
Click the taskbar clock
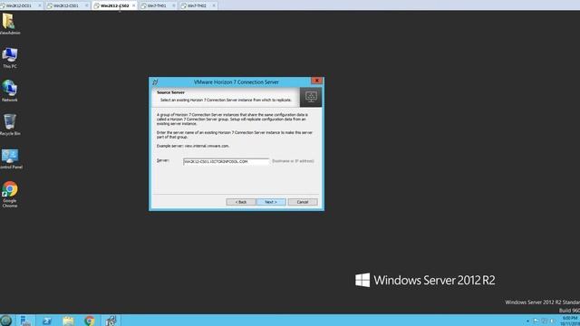tap(570, 321)
